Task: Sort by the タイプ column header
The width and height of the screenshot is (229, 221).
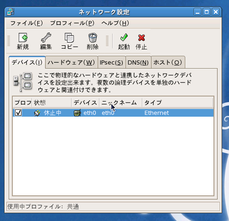Action: pyautogui.click(x=177, y=102)
